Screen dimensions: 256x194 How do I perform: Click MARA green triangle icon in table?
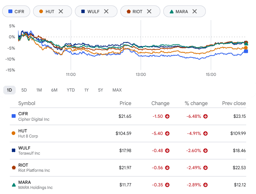(x=14, y=185)
